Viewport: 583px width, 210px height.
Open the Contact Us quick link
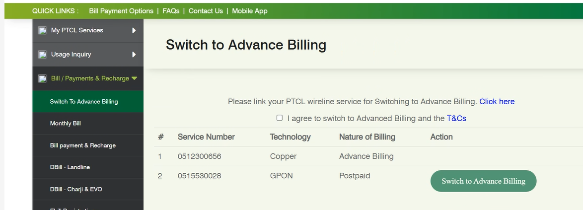(206, 11)
